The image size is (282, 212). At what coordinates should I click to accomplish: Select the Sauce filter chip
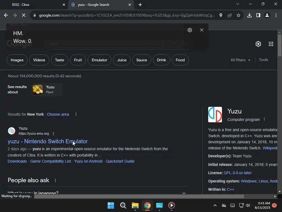coord(142,60)
